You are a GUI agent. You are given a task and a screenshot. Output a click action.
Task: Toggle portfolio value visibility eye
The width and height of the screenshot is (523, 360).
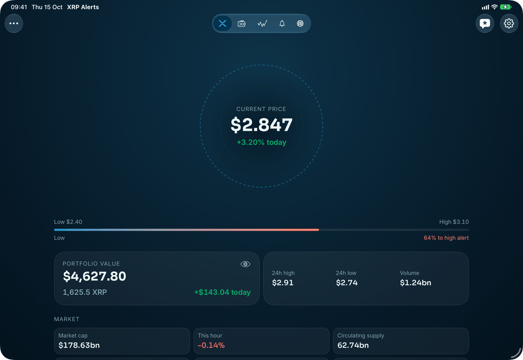[245, 264]
